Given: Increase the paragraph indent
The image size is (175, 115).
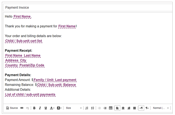Looking at the screenshot, I should click(x=105, y=108).
